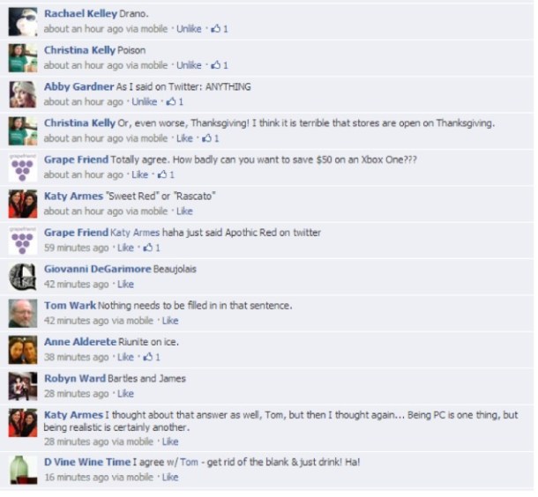The image size is (538, 497).
Task: Click the tagged Tom mention in last comment
Action: click(189, 463)
